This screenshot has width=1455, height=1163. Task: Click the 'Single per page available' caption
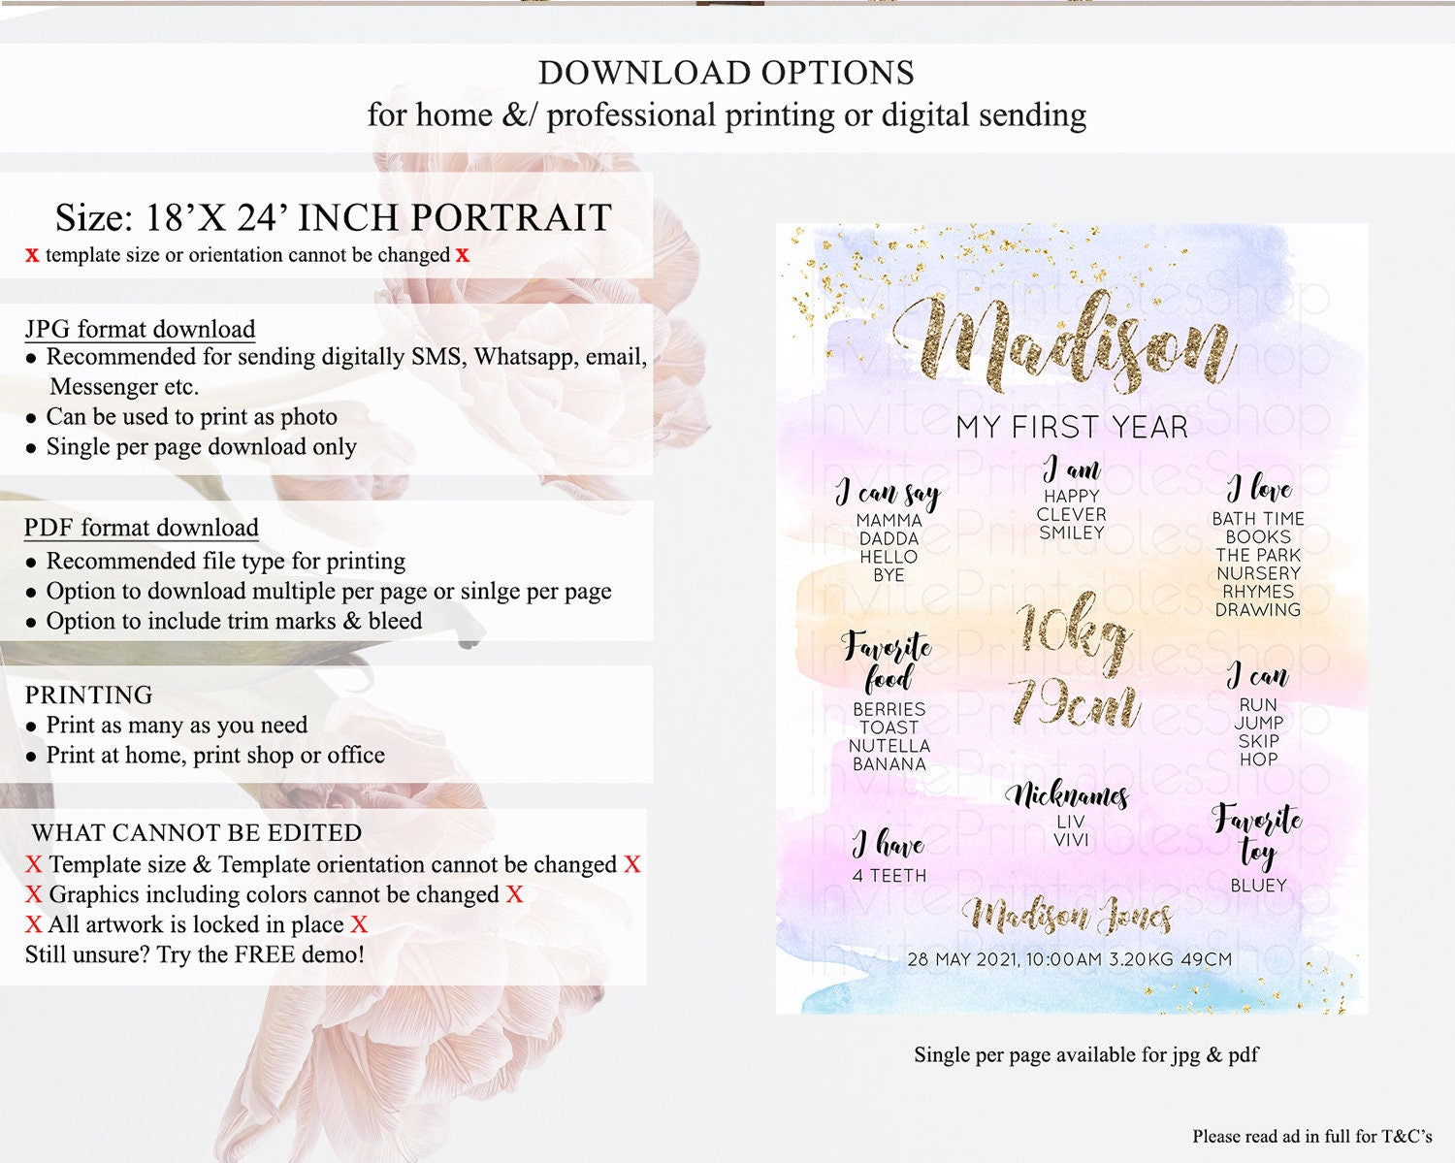[x=1085, y=1054]
